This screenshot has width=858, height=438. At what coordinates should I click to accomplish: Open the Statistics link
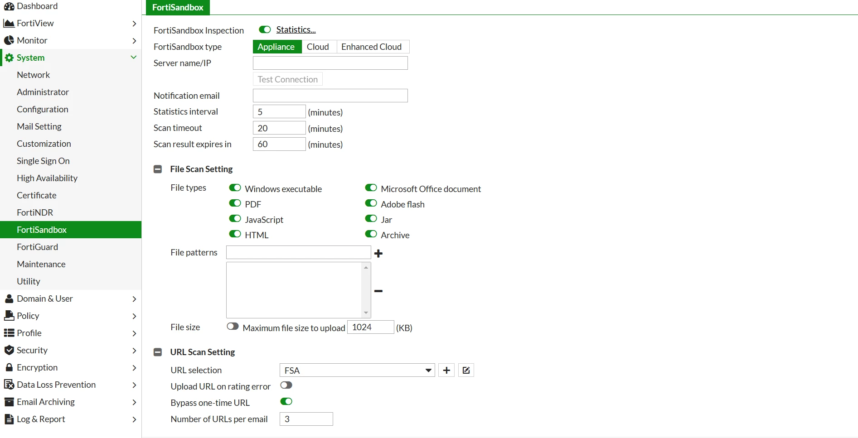tap(296, 29)
